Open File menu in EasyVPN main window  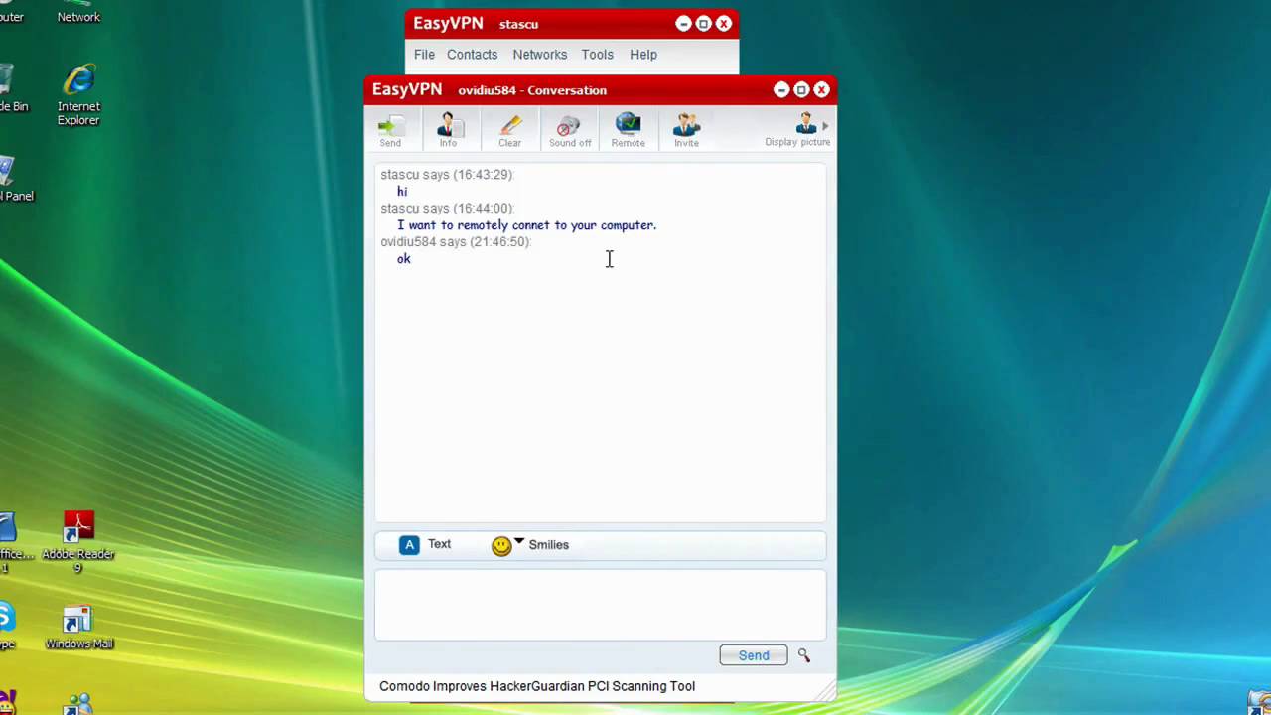(x=424, y=55)
